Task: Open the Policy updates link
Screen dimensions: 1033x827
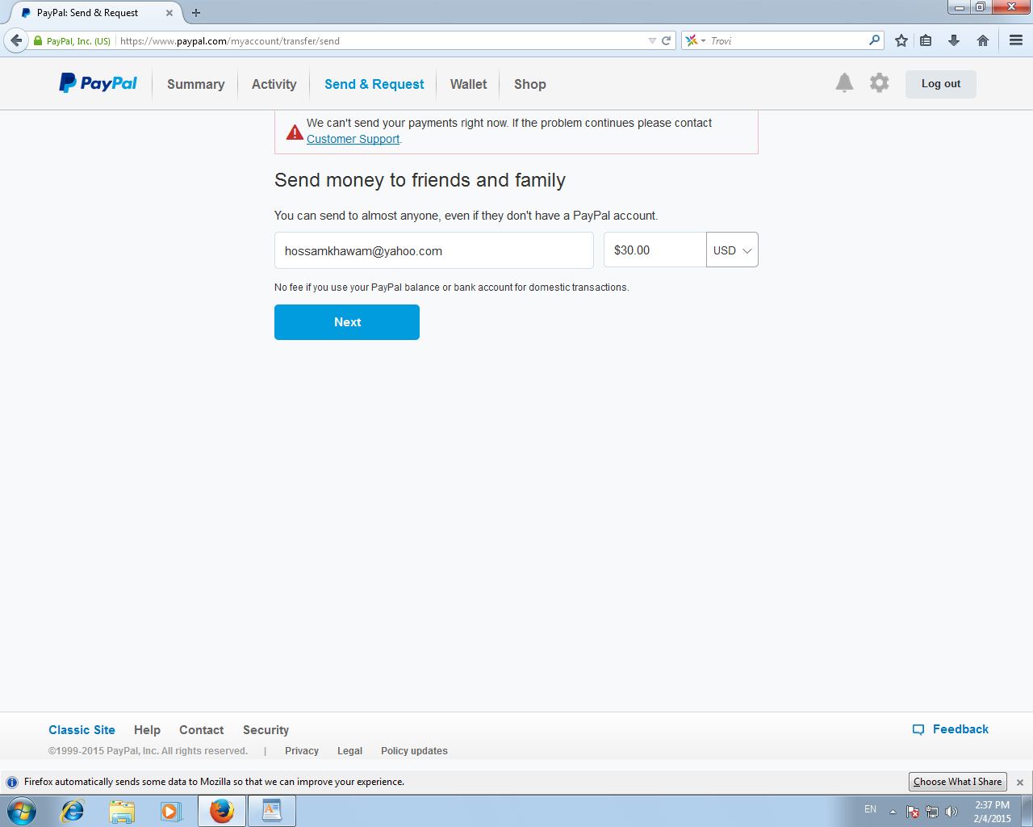Action: coord(414,751)
